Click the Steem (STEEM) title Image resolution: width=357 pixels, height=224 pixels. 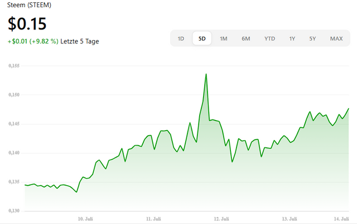pos(29,5)
